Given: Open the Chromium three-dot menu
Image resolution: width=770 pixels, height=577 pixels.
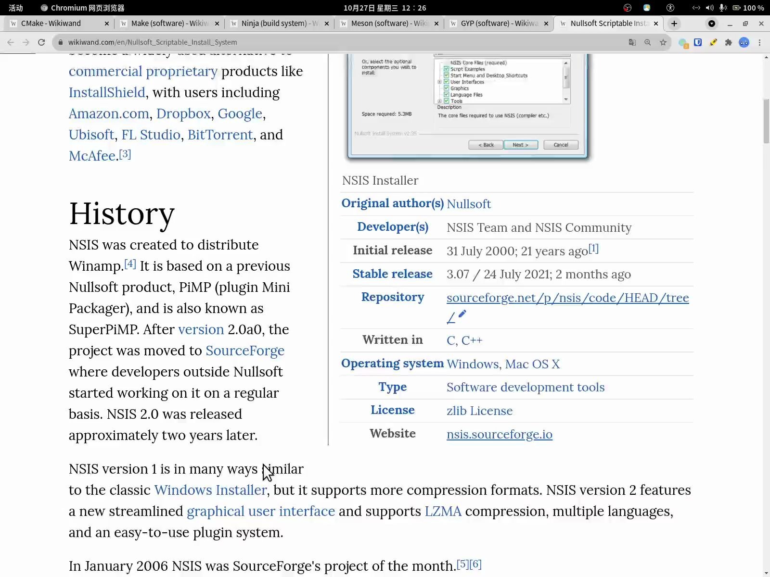Looking at the screenshot, I should point(760,42).
